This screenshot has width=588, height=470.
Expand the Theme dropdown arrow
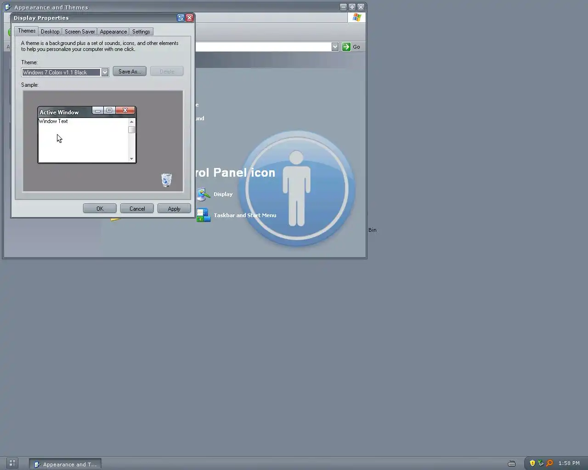tap(105, 72)
